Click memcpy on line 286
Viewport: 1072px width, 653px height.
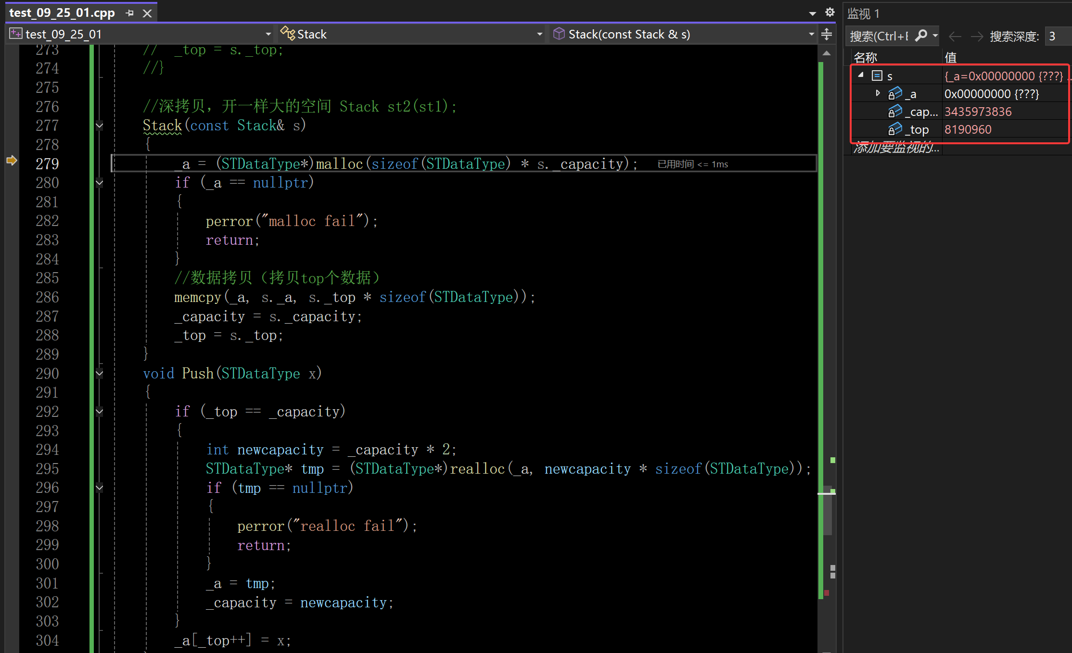(197, 298)
